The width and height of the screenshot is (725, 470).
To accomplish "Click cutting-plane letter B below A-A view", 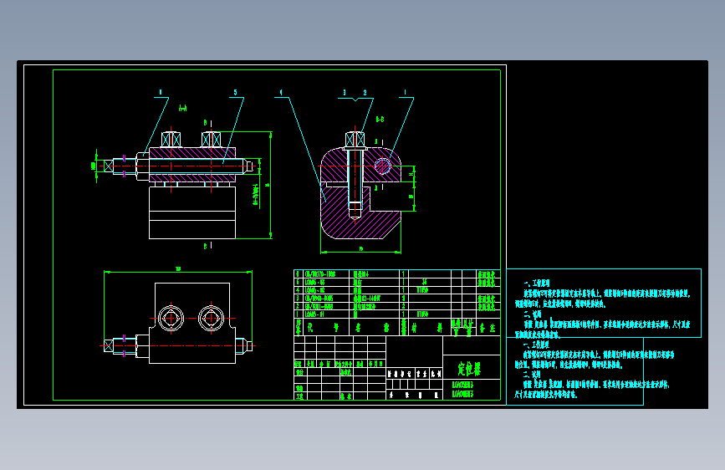I will tap(206, 246).
